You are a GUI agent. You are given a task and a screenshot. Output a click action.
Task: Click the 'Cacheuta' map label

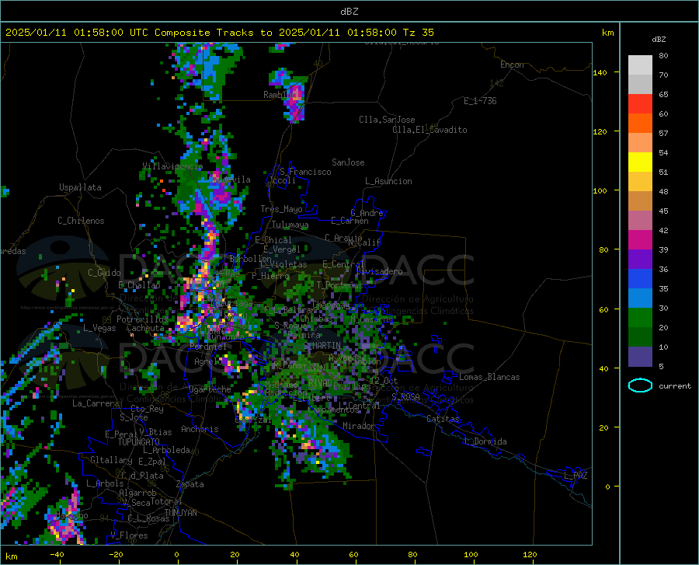pos(145,328)
